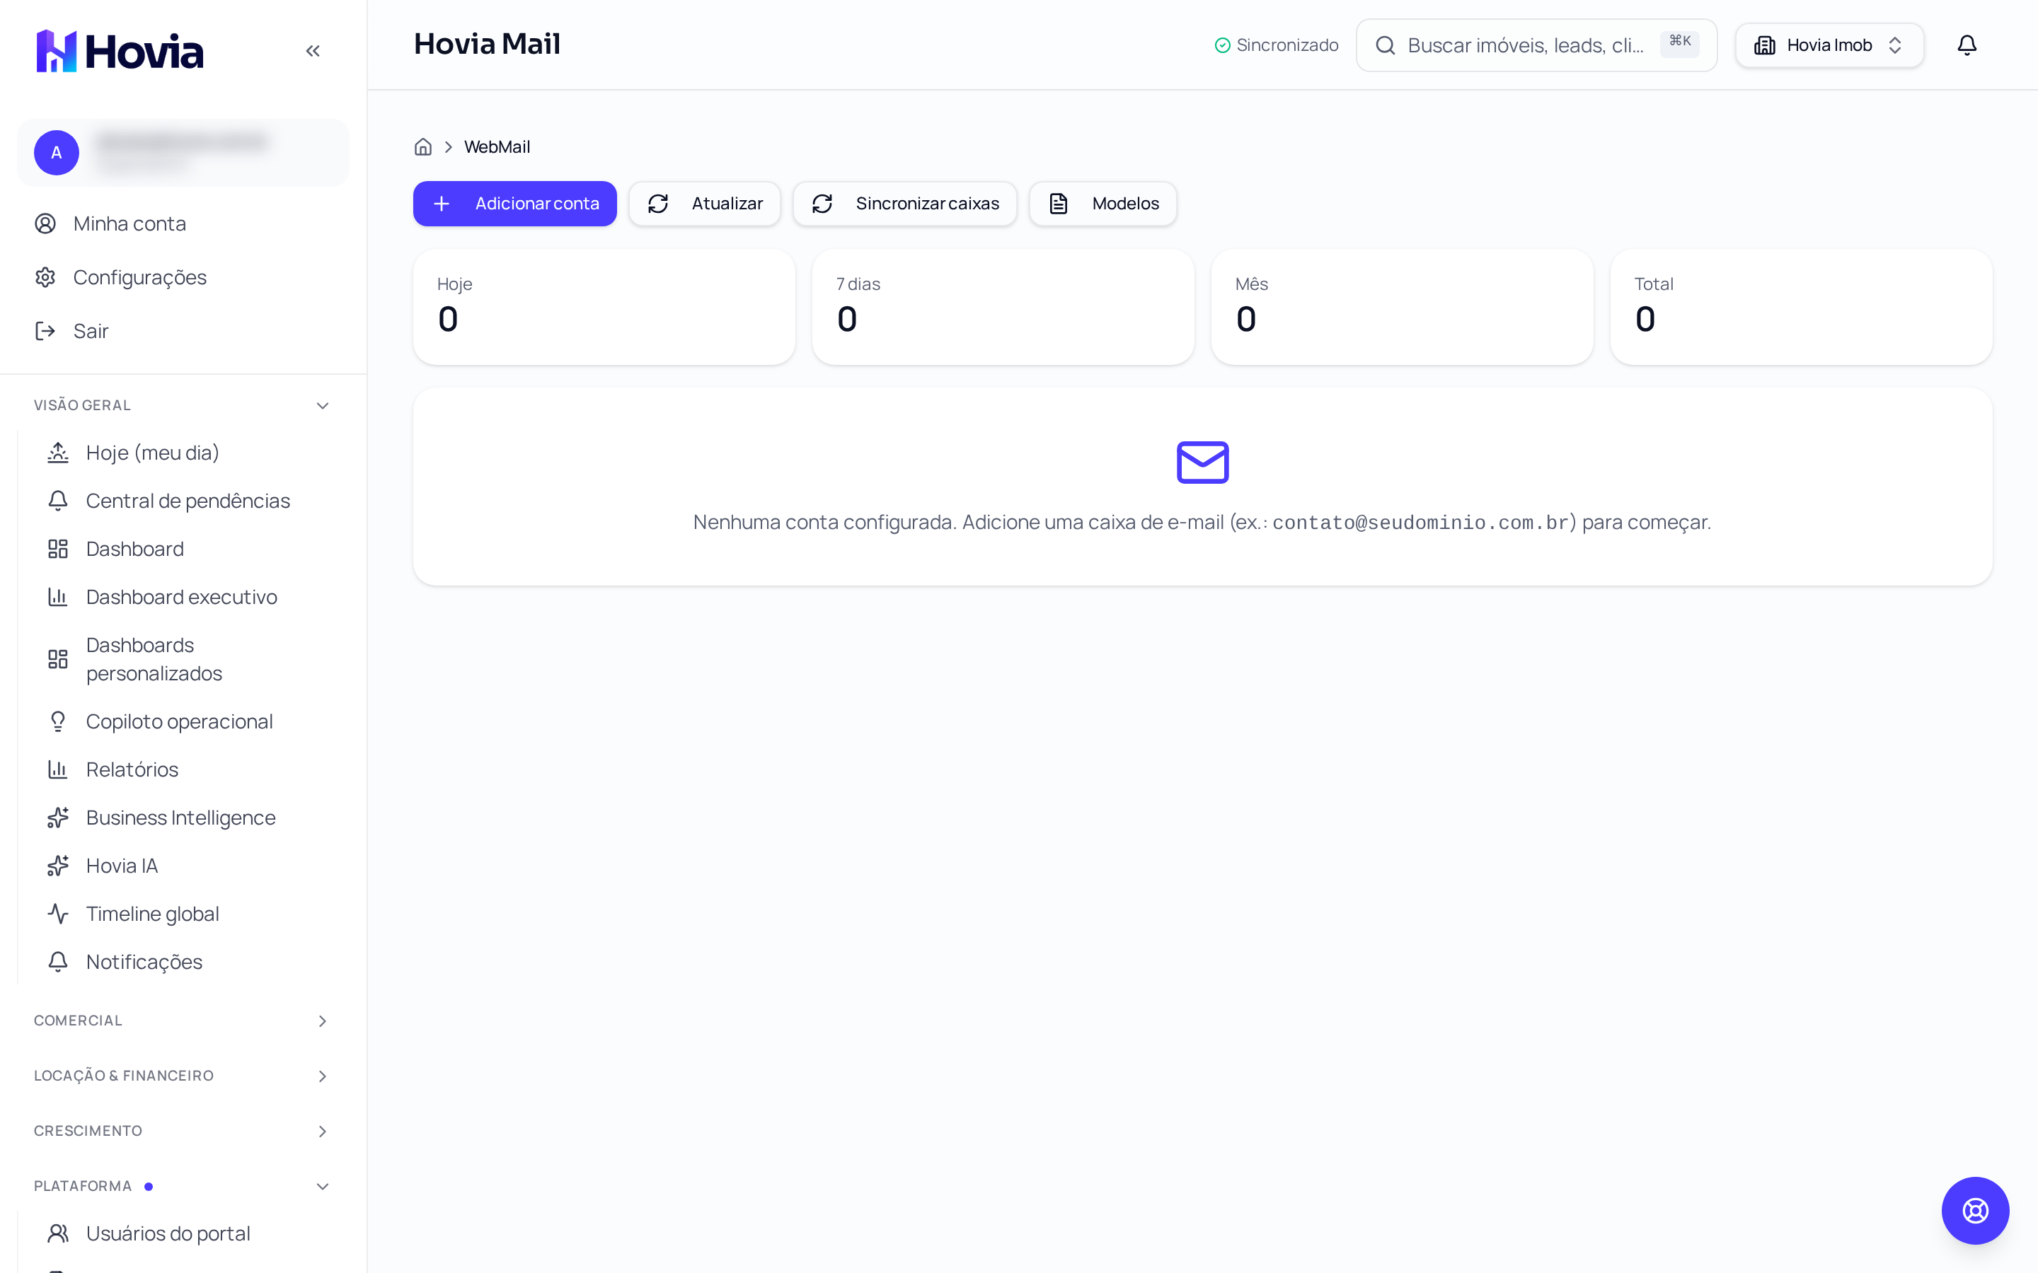Click the Business Intelligence sparkle icon
2038x1273 pixels.
[x=57, y=818]
